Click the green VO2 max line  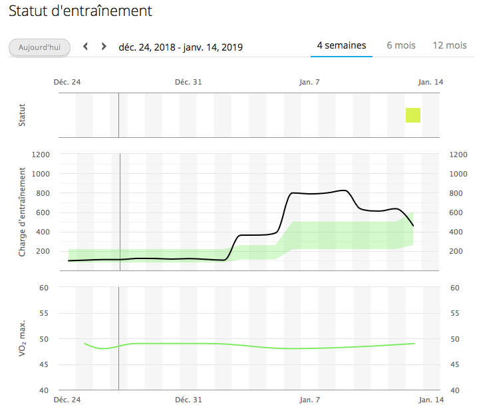click(200, 344)
